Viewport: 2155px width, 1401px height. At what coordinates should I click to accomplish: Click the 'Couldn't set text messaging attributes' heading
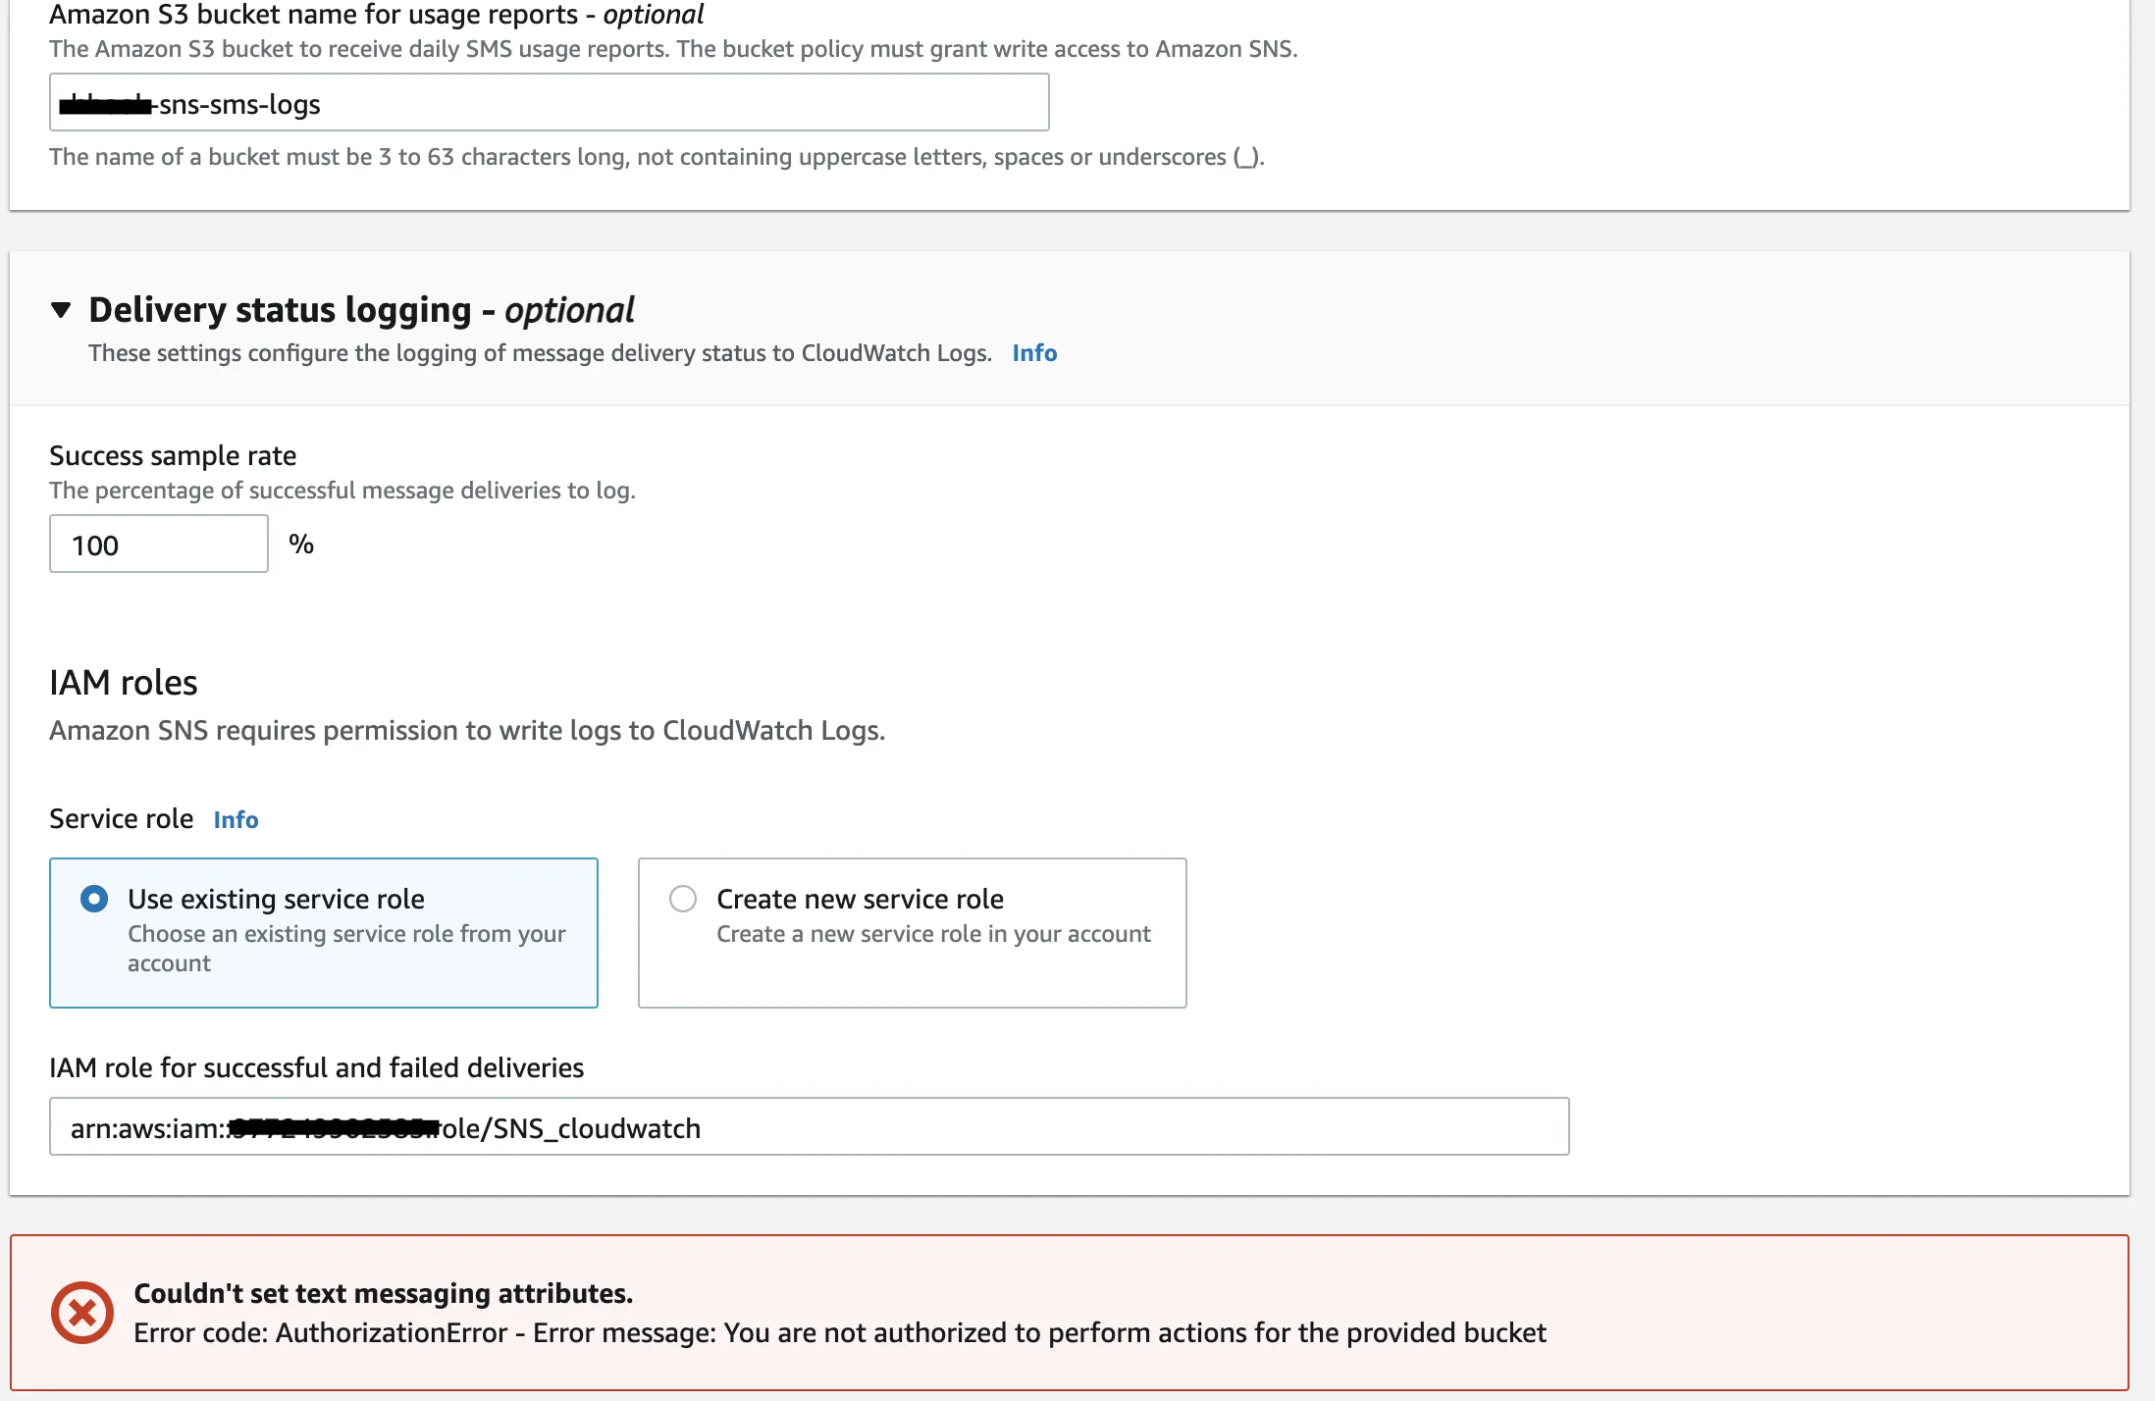[x=383, y=1293]
